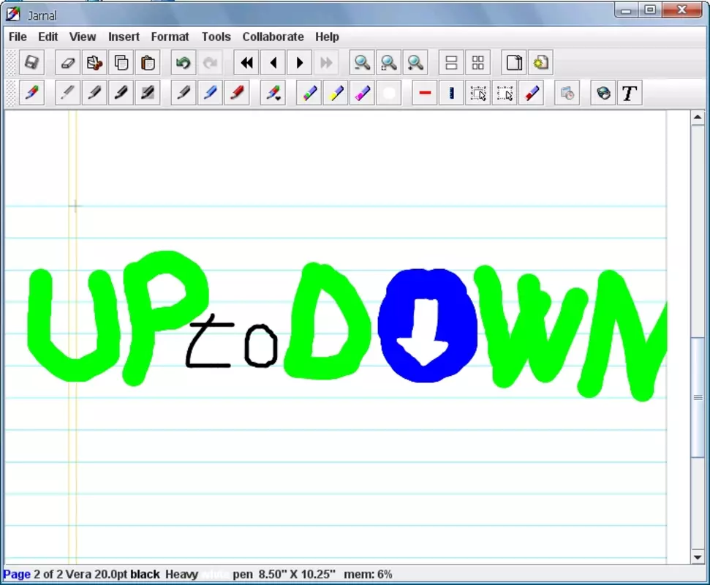
Task: Go to previous page with left arrow
Action: tap(273, 62)
